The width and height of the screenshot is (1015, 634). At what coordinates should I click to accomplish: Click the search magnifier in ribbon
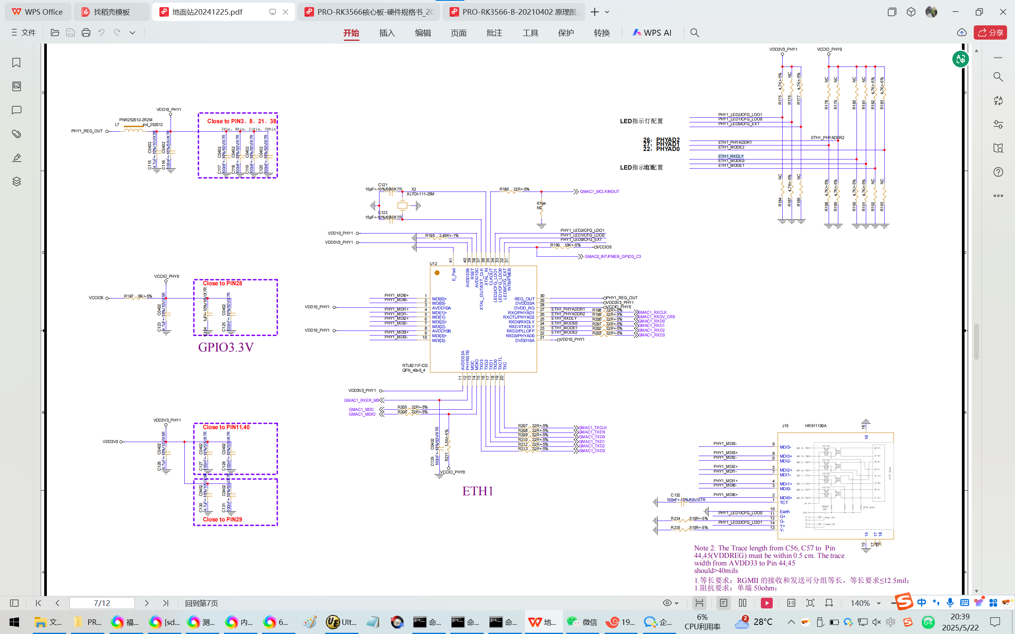click(x=695, y=33)
